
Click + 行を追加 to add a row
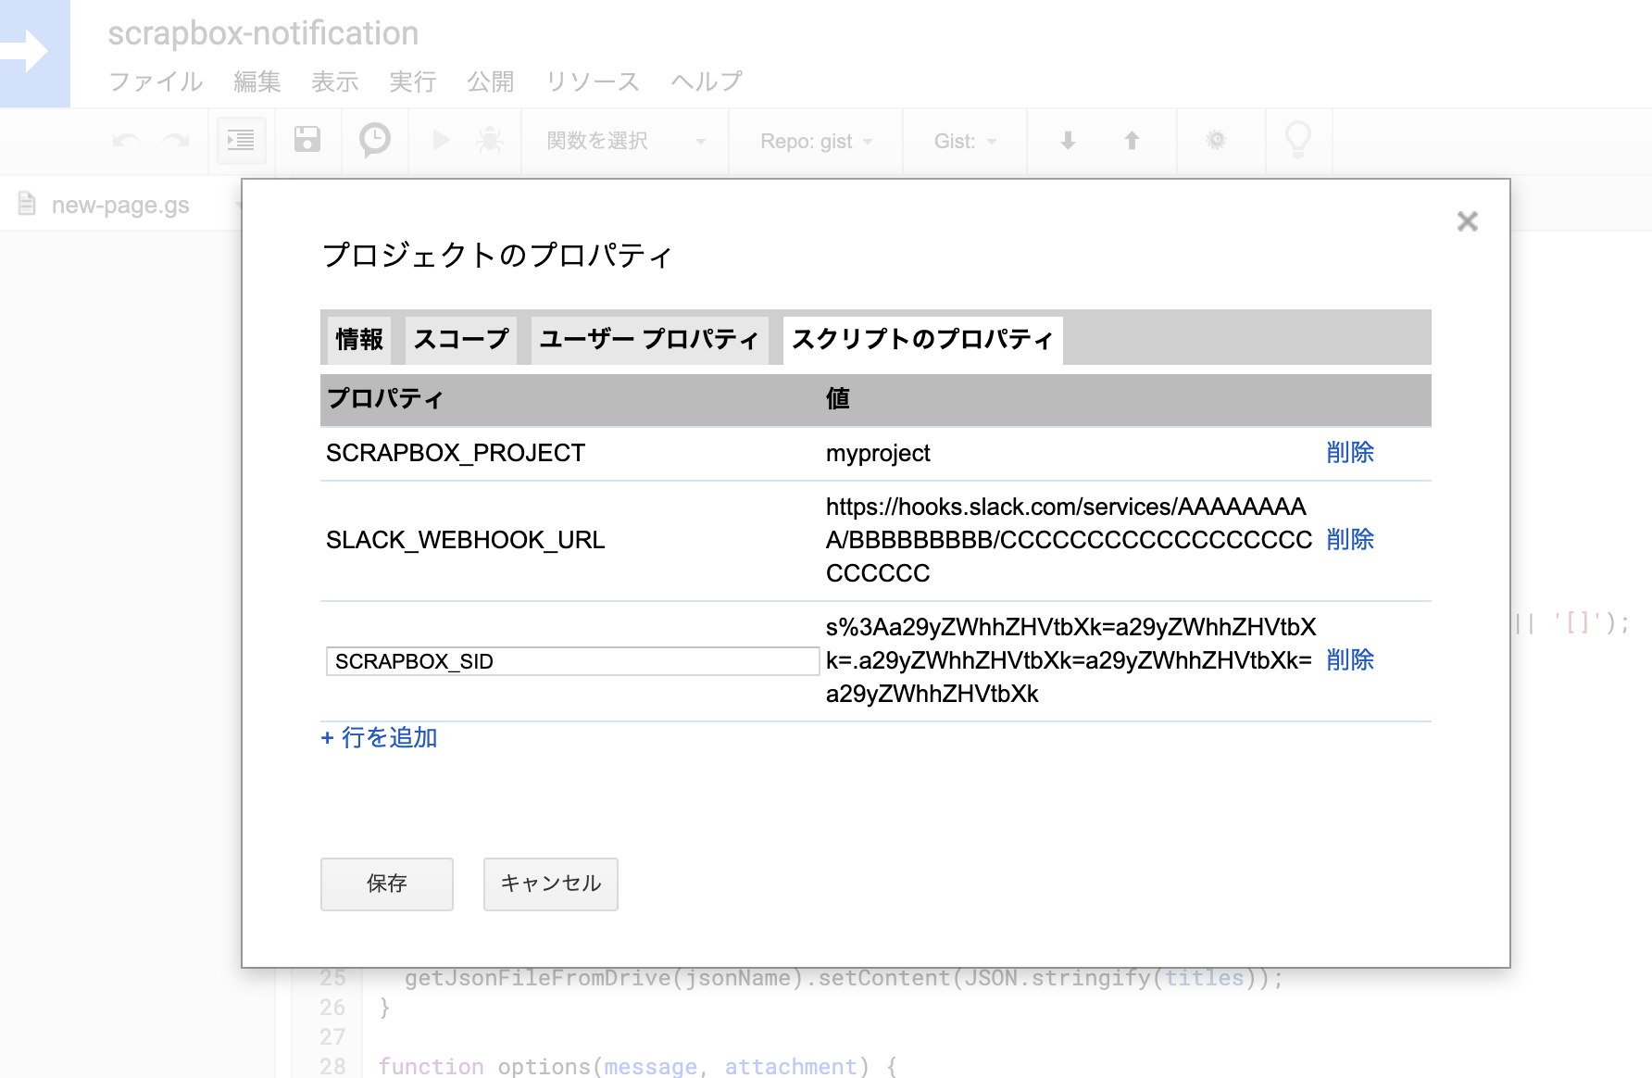point(379,738)
